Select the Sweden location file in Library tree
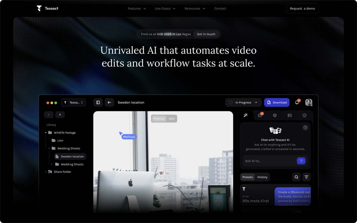357x223 pixels. [70, 156]
